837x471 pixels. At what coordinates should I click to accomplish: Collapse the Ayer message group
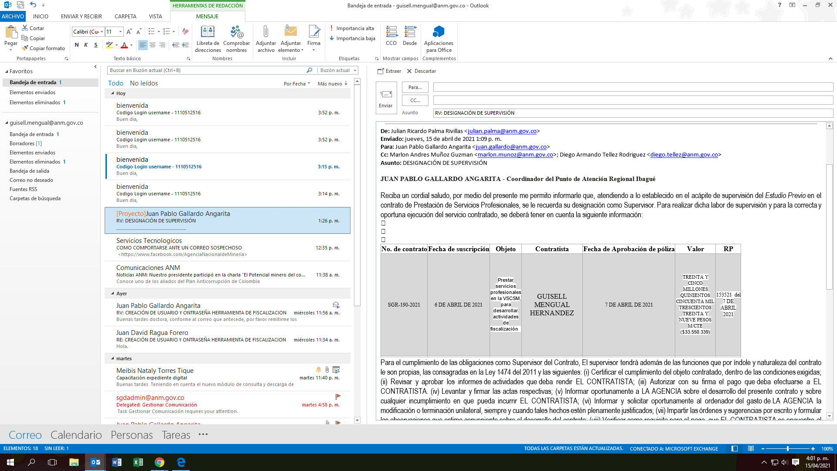tap(112, 294)
